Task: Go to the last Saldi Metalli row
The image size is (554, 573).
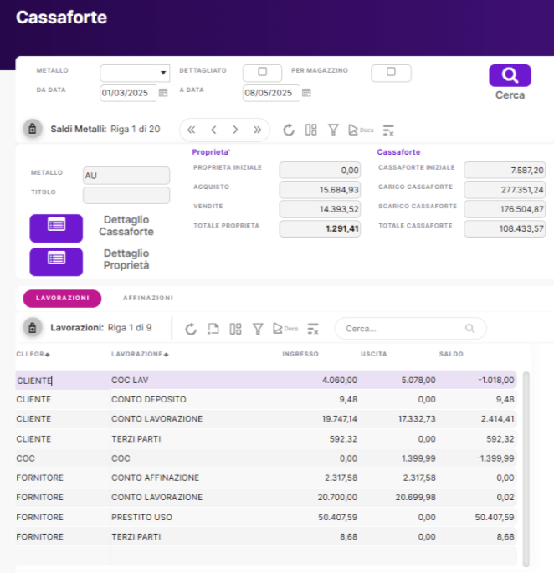Action: [x=257, y=130]
